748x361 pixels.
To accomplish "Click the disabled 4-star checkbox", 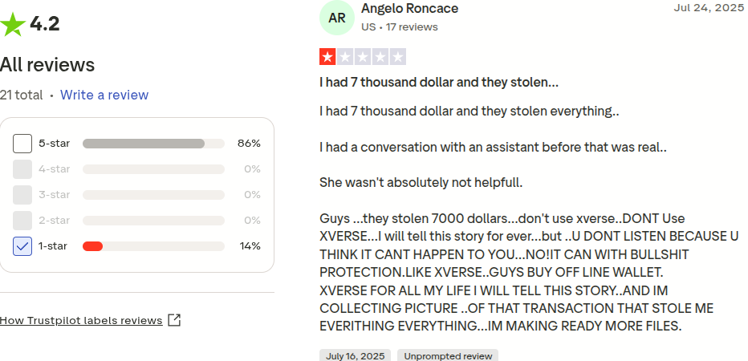I will tap(22, 169).
